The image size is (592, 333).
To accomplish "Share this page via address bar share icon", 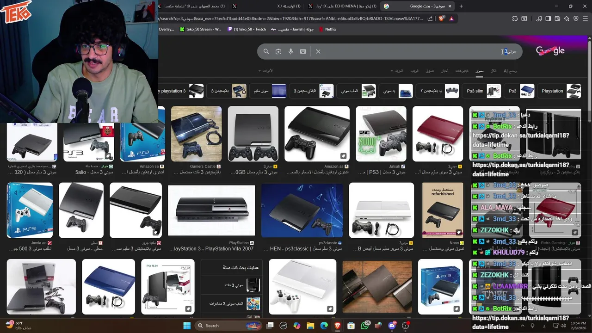I will (430, 18).
